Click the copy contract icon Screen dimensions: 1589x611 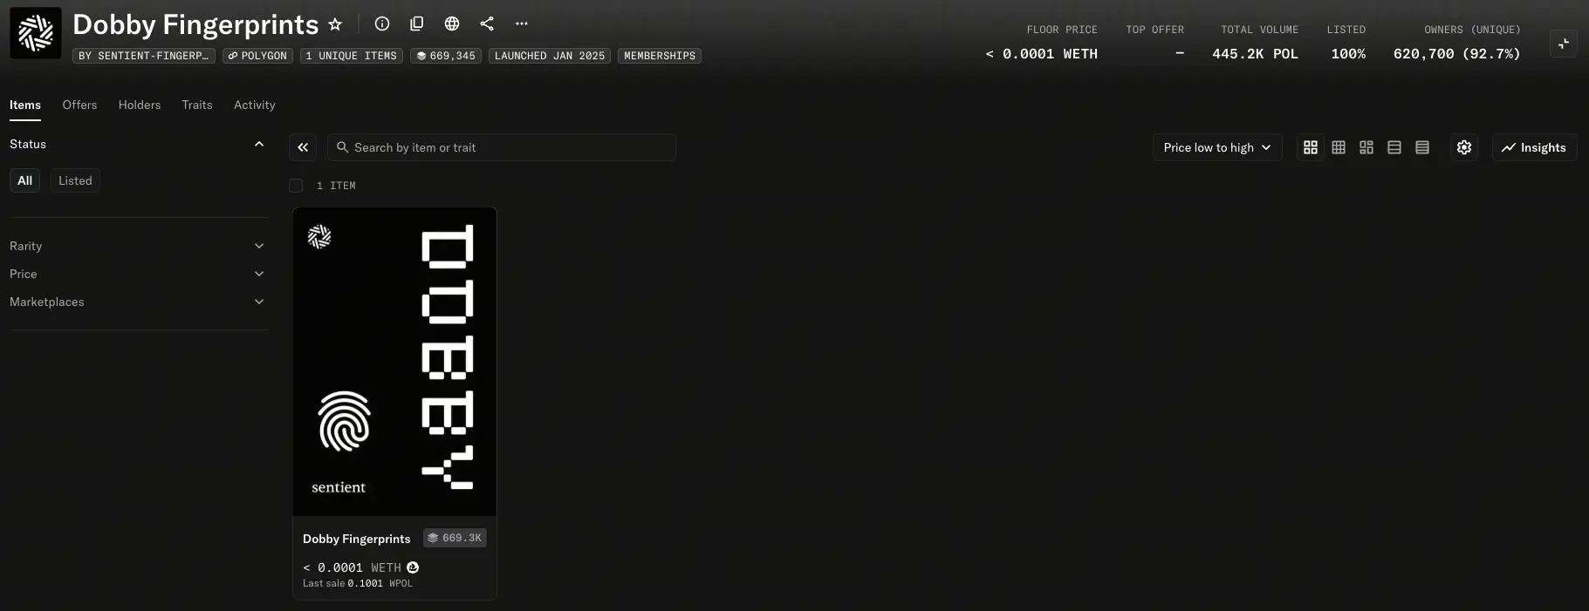pyautogui.click(x=417, y=24)
